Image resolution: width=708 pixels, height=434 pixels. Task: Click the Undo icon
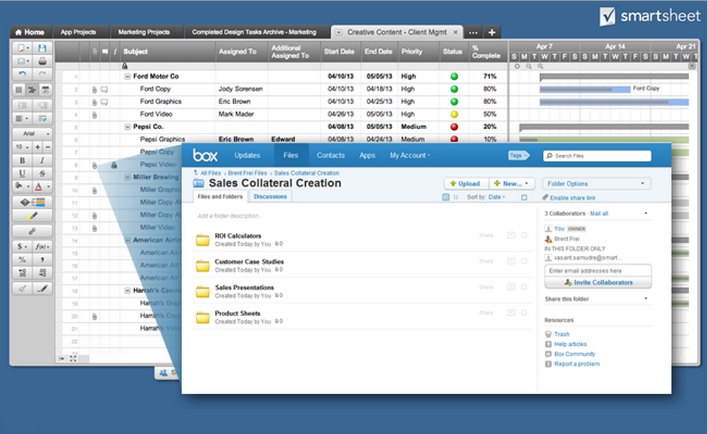point(22,73)
